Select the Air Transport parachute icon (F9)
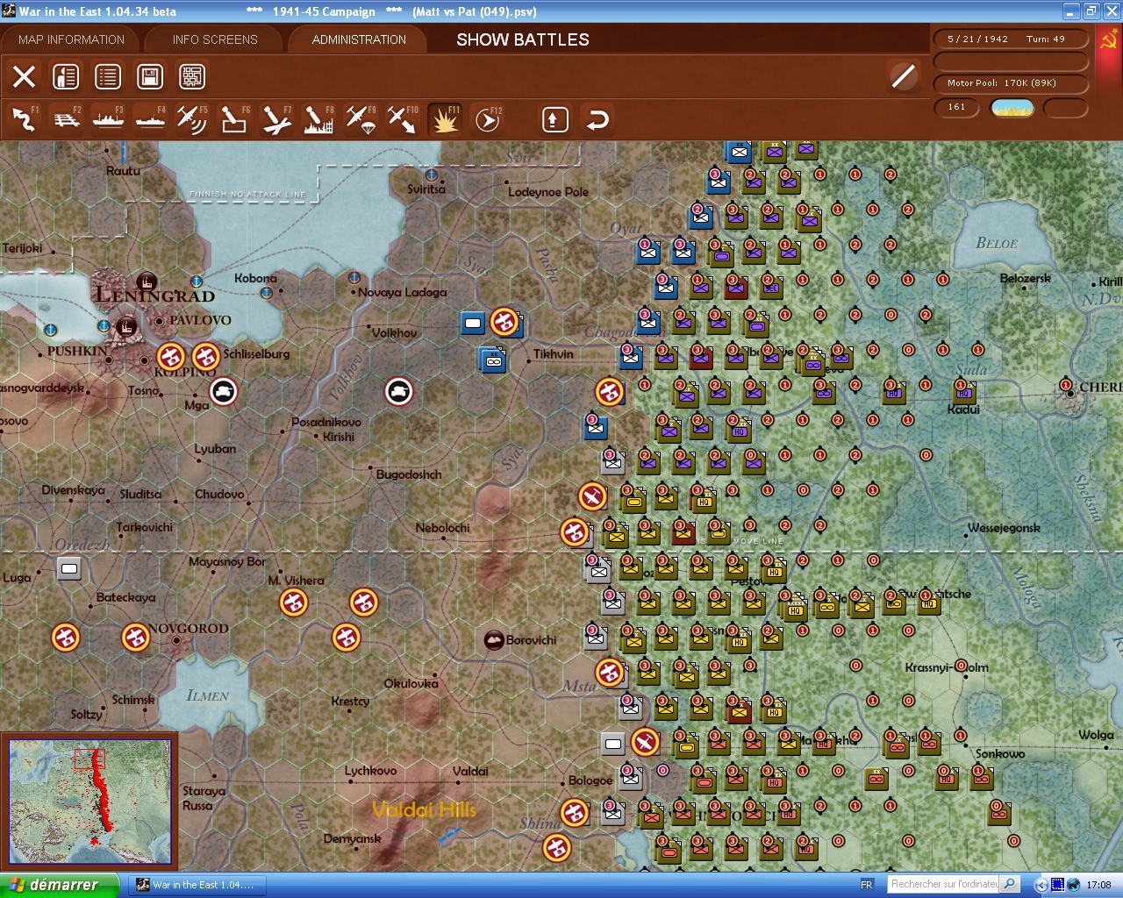Image resolution: width=1123 pixels, height=898 pixels. click(x=361, y=119)
